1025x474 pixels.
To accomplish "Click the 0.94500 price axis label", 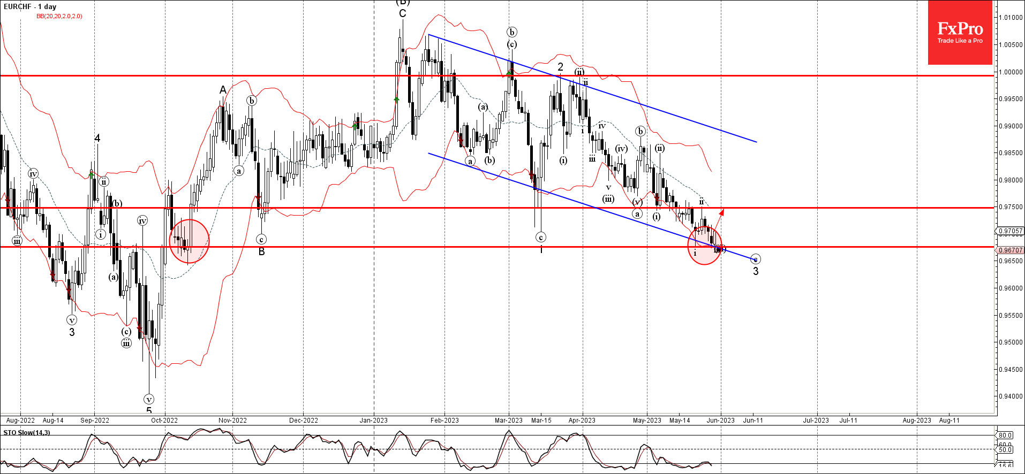I will point(1011,370).
